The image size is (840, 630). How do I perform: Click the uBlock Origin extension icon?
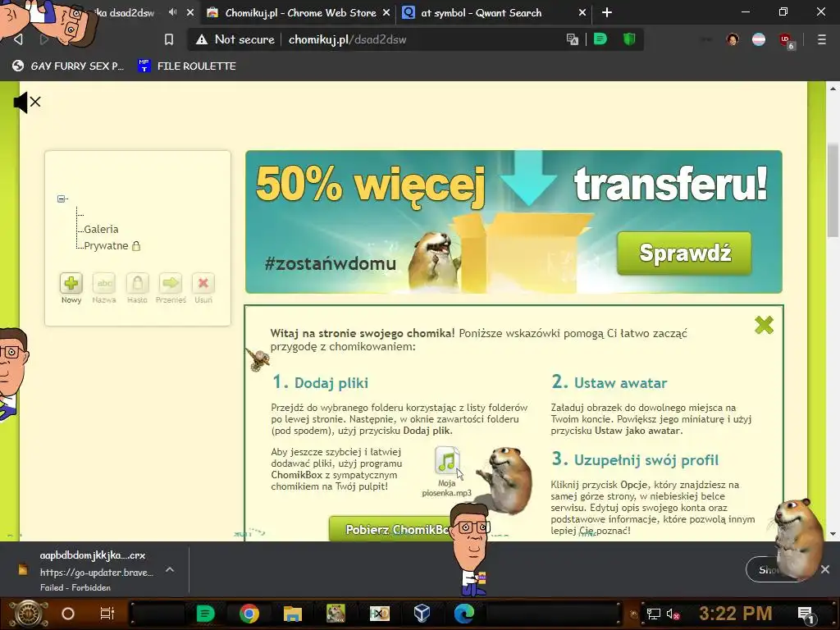click(786, 40)
